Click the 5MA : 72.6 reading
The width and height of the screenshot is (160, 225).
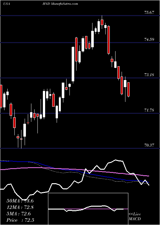19,214
